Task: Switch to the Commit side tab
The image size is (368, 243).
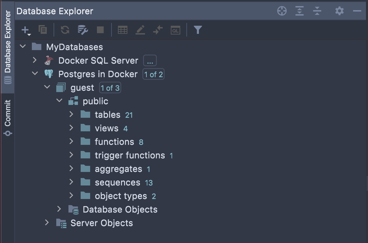Action: click(x=8, y=118)
